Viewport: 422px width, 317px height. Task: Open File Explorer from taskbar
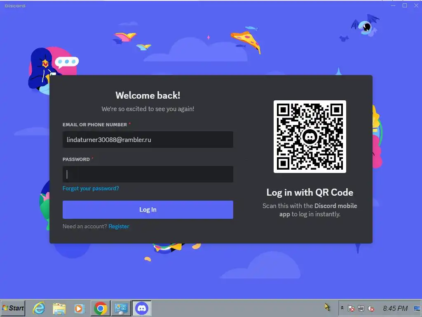point(59,308)
